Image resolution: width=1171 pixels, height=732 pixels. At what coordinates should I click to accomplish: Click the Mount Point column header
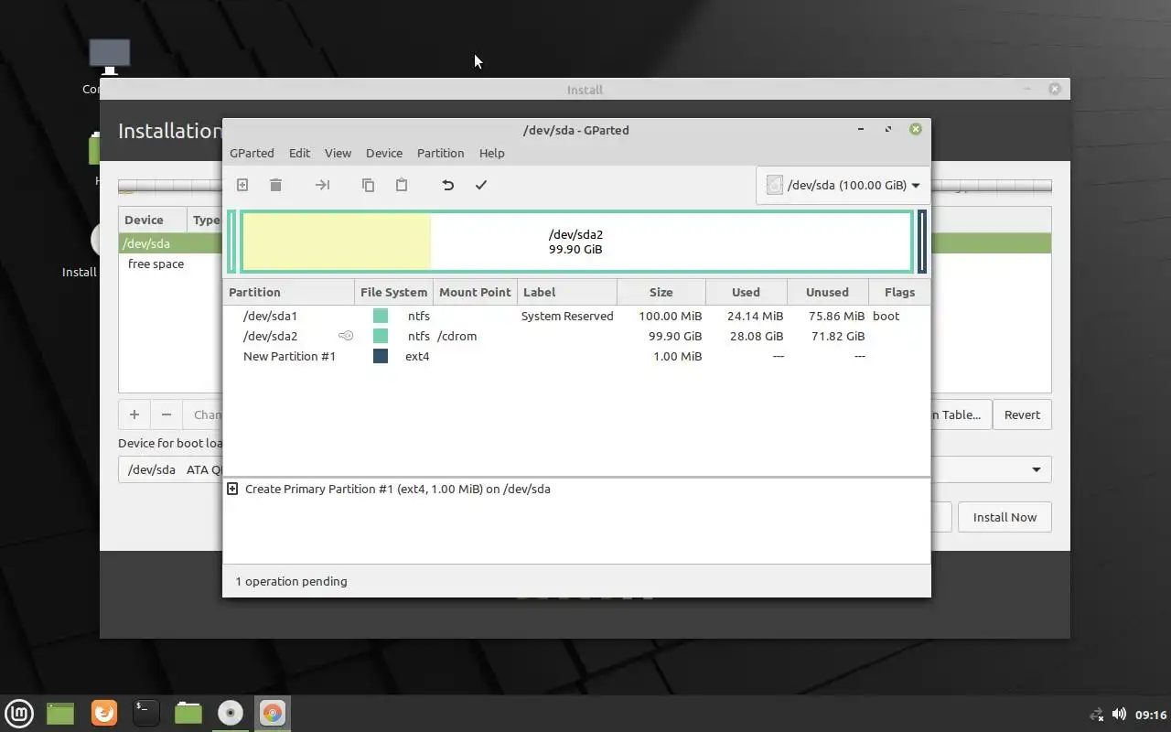pos(475,292)
